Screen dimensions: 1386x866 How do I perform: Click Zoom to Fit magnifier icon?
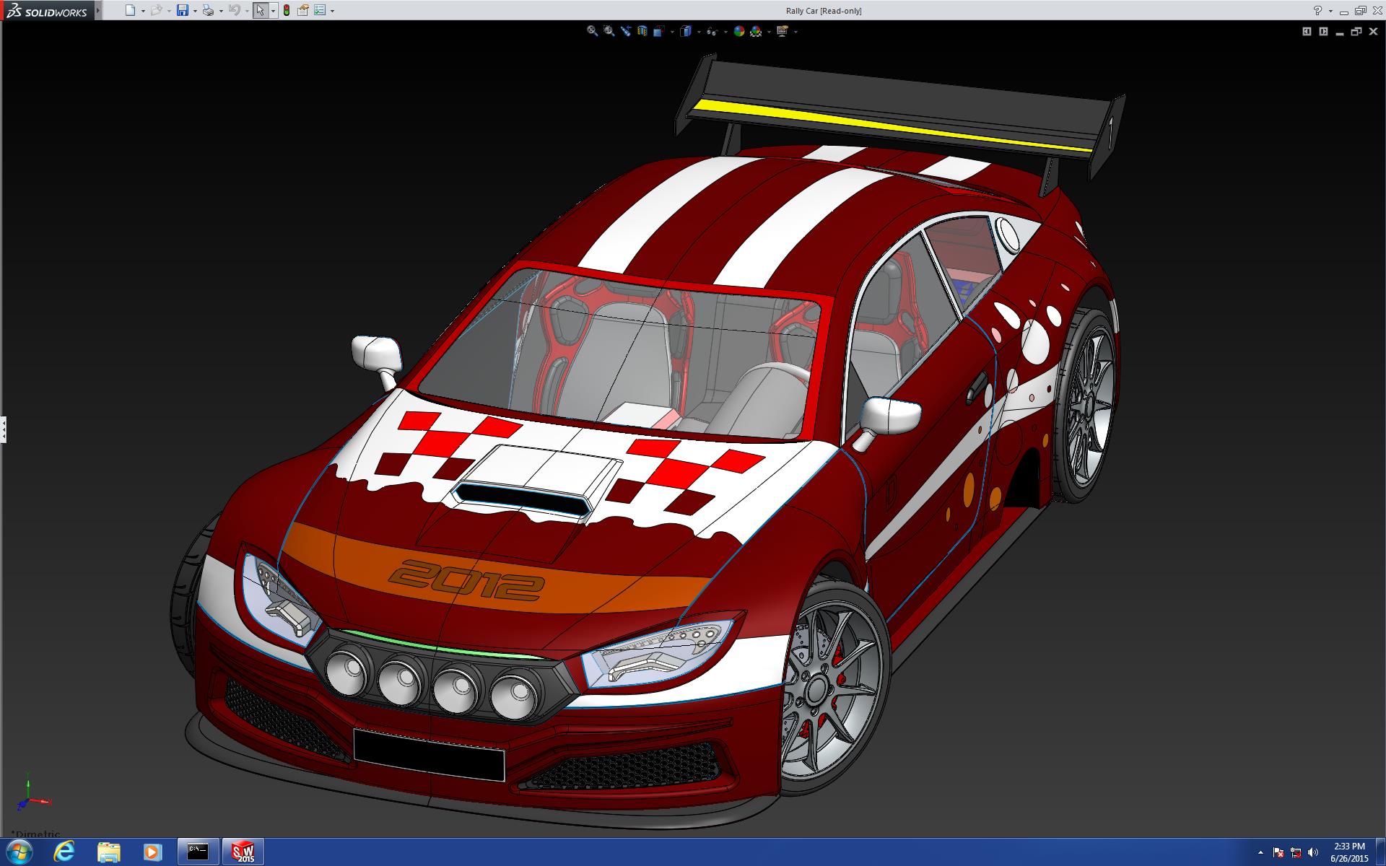592,31
